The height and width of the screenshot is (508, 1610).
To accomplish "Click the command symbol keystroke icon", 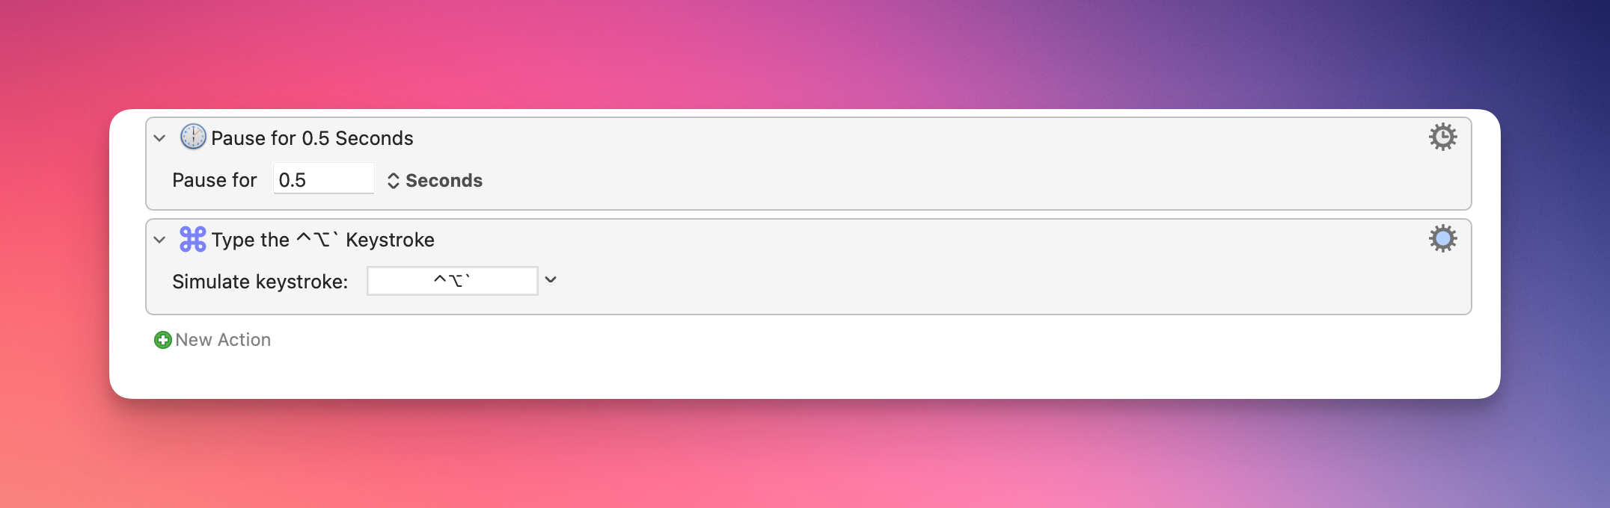I will point(193,239).
